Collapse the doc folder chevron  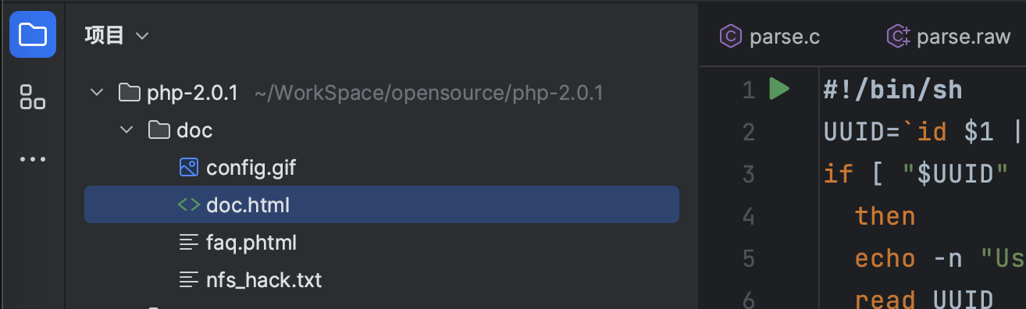click(127, 130)
